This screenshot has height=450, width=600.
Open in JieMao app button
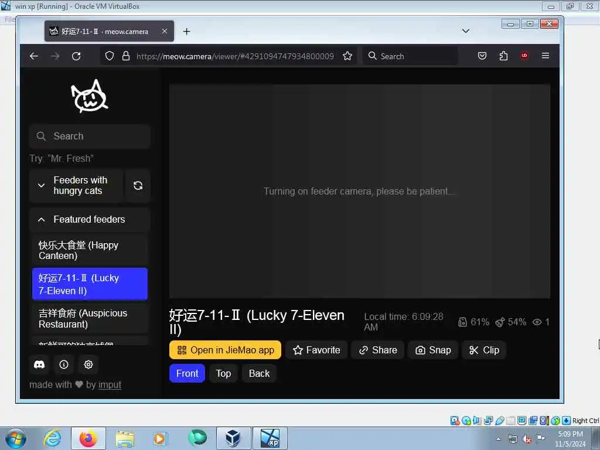tap(225, 350)
